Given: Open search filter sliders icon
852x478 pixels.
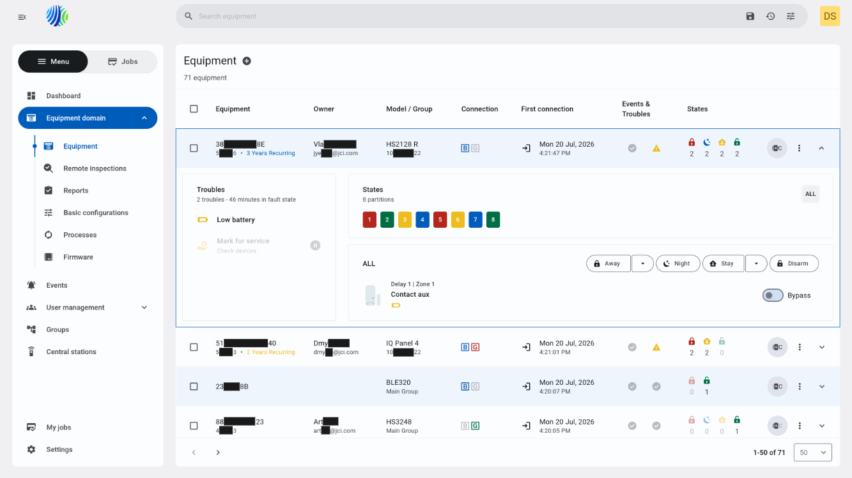Looking at the screenshot, I should 791,16.
